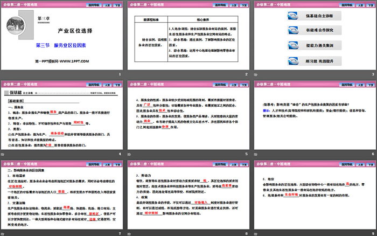The width and height of the screenshot is (377, 236).
Task: Click the animation star icon below slide 7
Action: 2,234
